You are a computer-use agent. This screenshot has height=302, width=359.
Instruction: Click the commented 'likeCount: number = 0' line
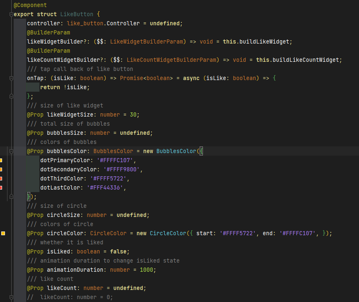[70, 297]
